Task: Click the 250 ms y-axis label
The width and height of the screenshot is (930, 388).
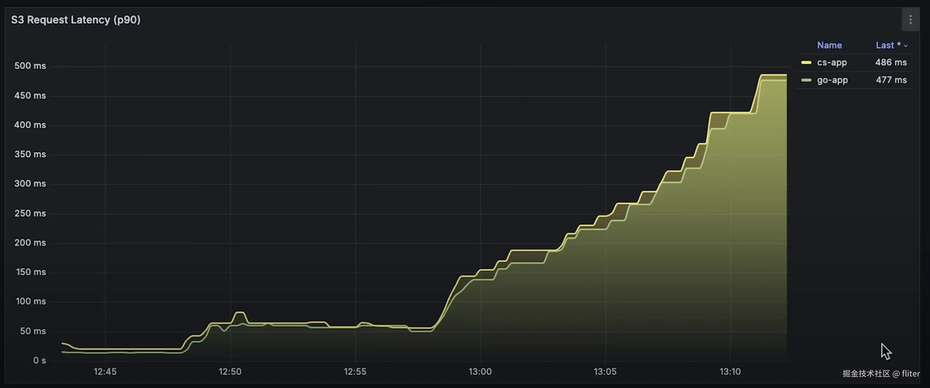Action: pos(30,213)
